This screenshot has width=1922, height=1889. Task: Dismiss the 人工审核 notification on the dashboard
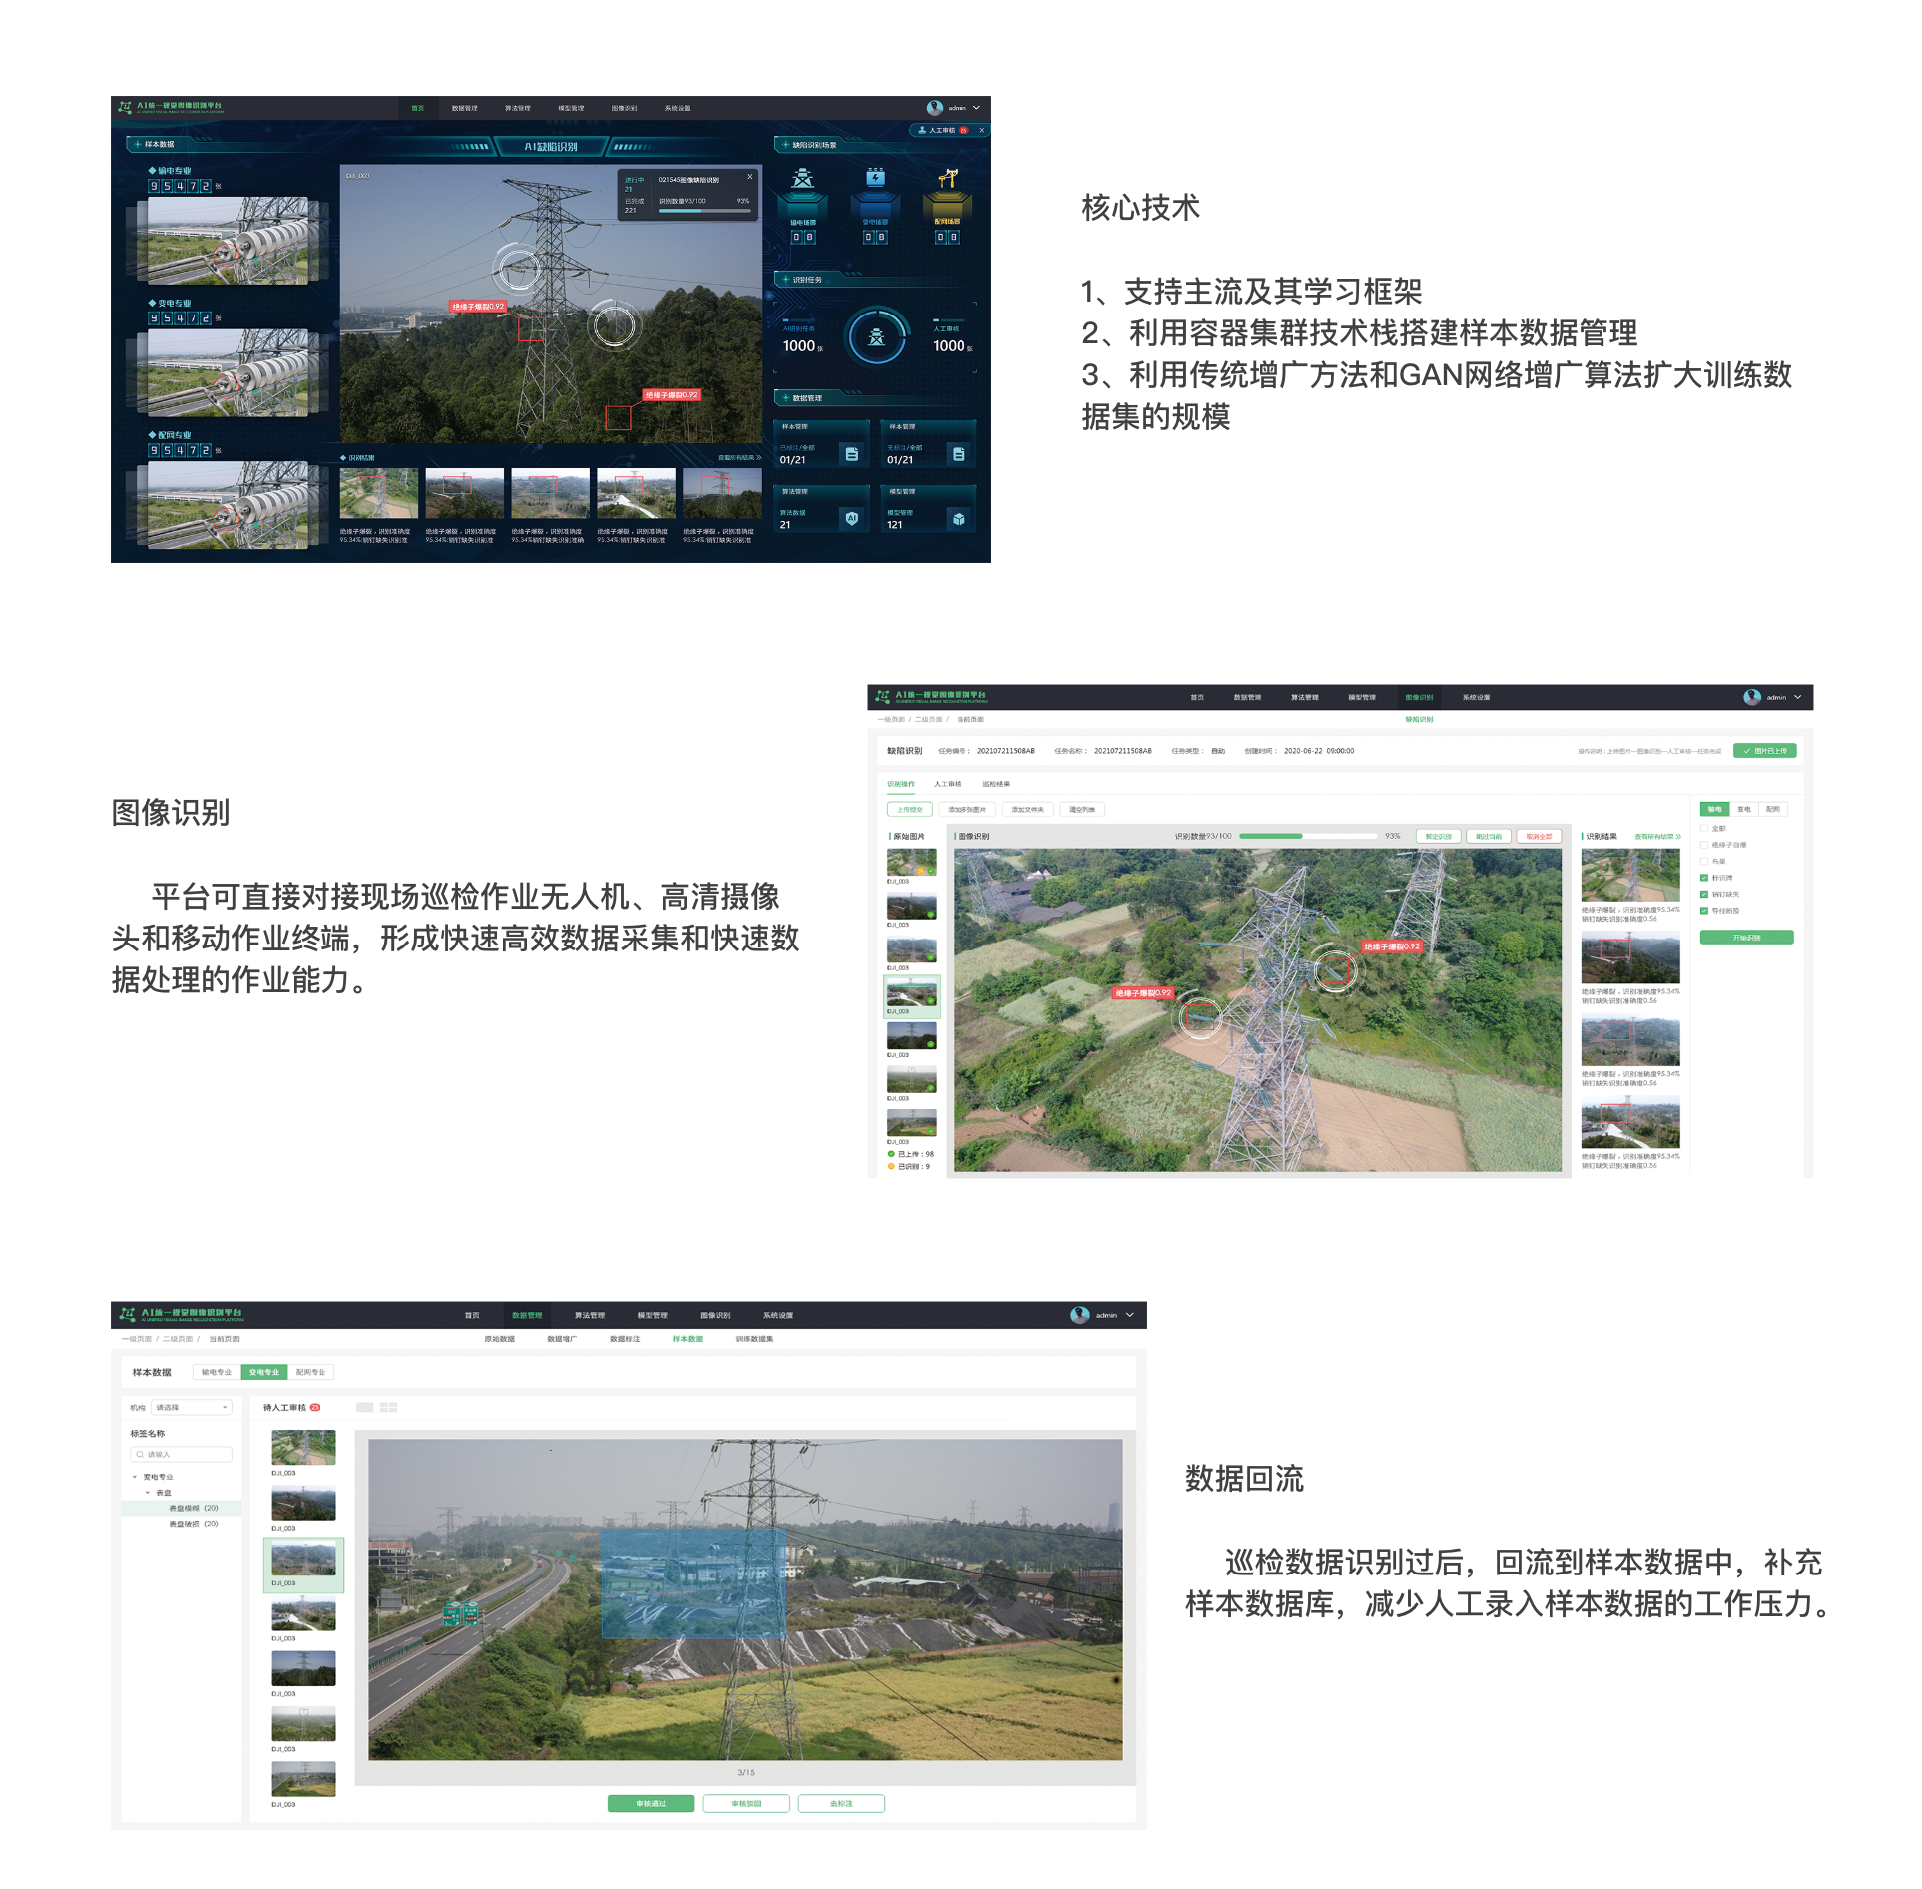(x=982, y=130)
